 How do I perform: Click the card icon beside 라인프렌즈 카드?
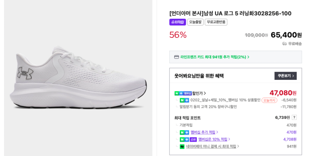[177, 57]
